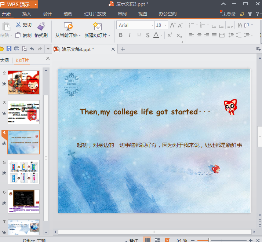
Task: Expand quick access toolbar customize arrow
Action: (48, 49)
